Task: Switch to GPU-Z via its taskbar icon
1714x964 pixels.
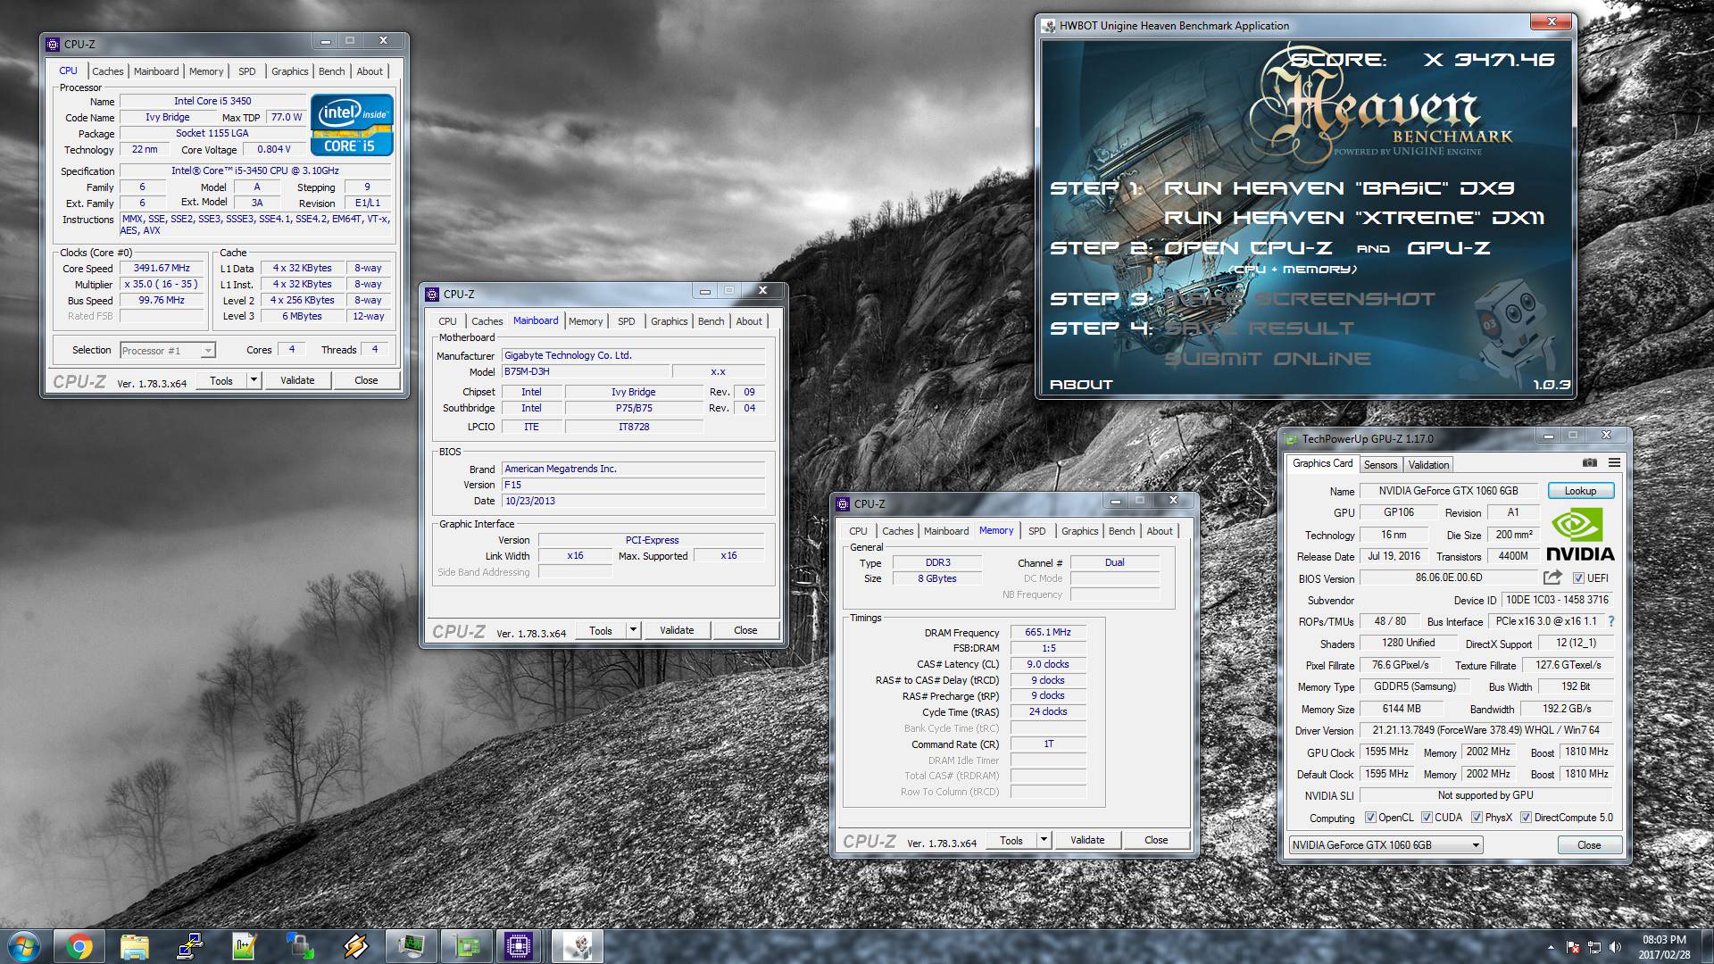Action: pos(466,946)
